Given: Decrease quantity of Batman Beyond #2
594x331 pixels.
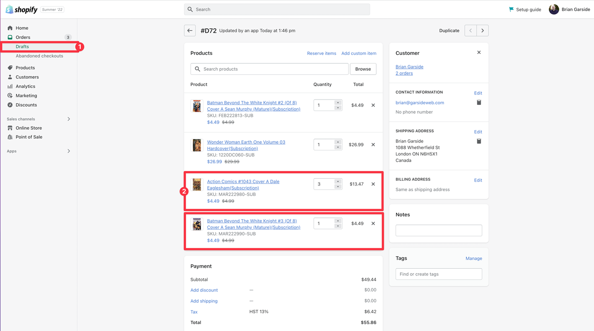Looking at the screenshot, I should (x=338, y=108).
